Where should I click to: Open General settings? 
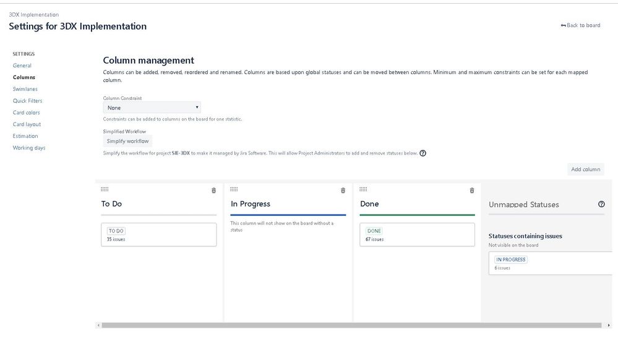(22, 66)
